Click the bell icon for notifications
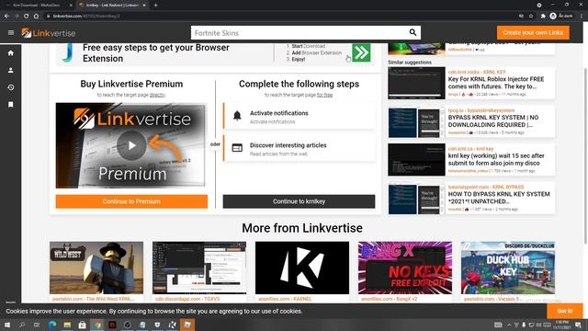The image size is (588, 331). click(x=237, y=116)
